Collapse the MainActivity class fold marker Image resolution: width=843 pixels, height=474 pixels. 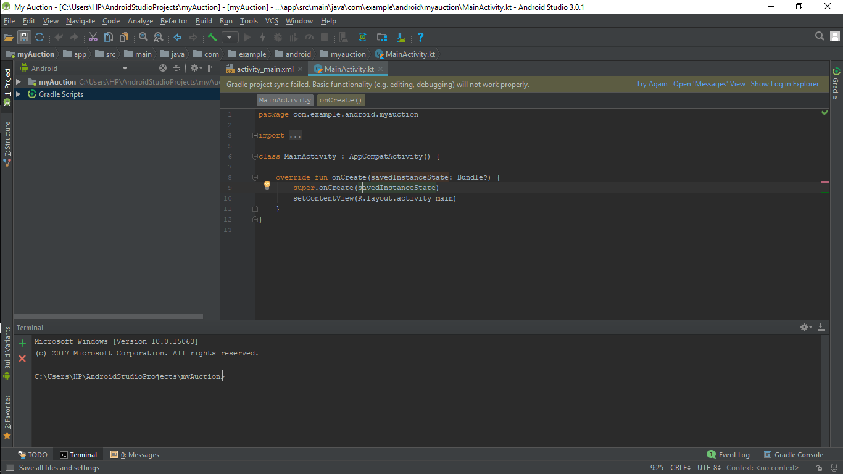(x=255, y=157)
